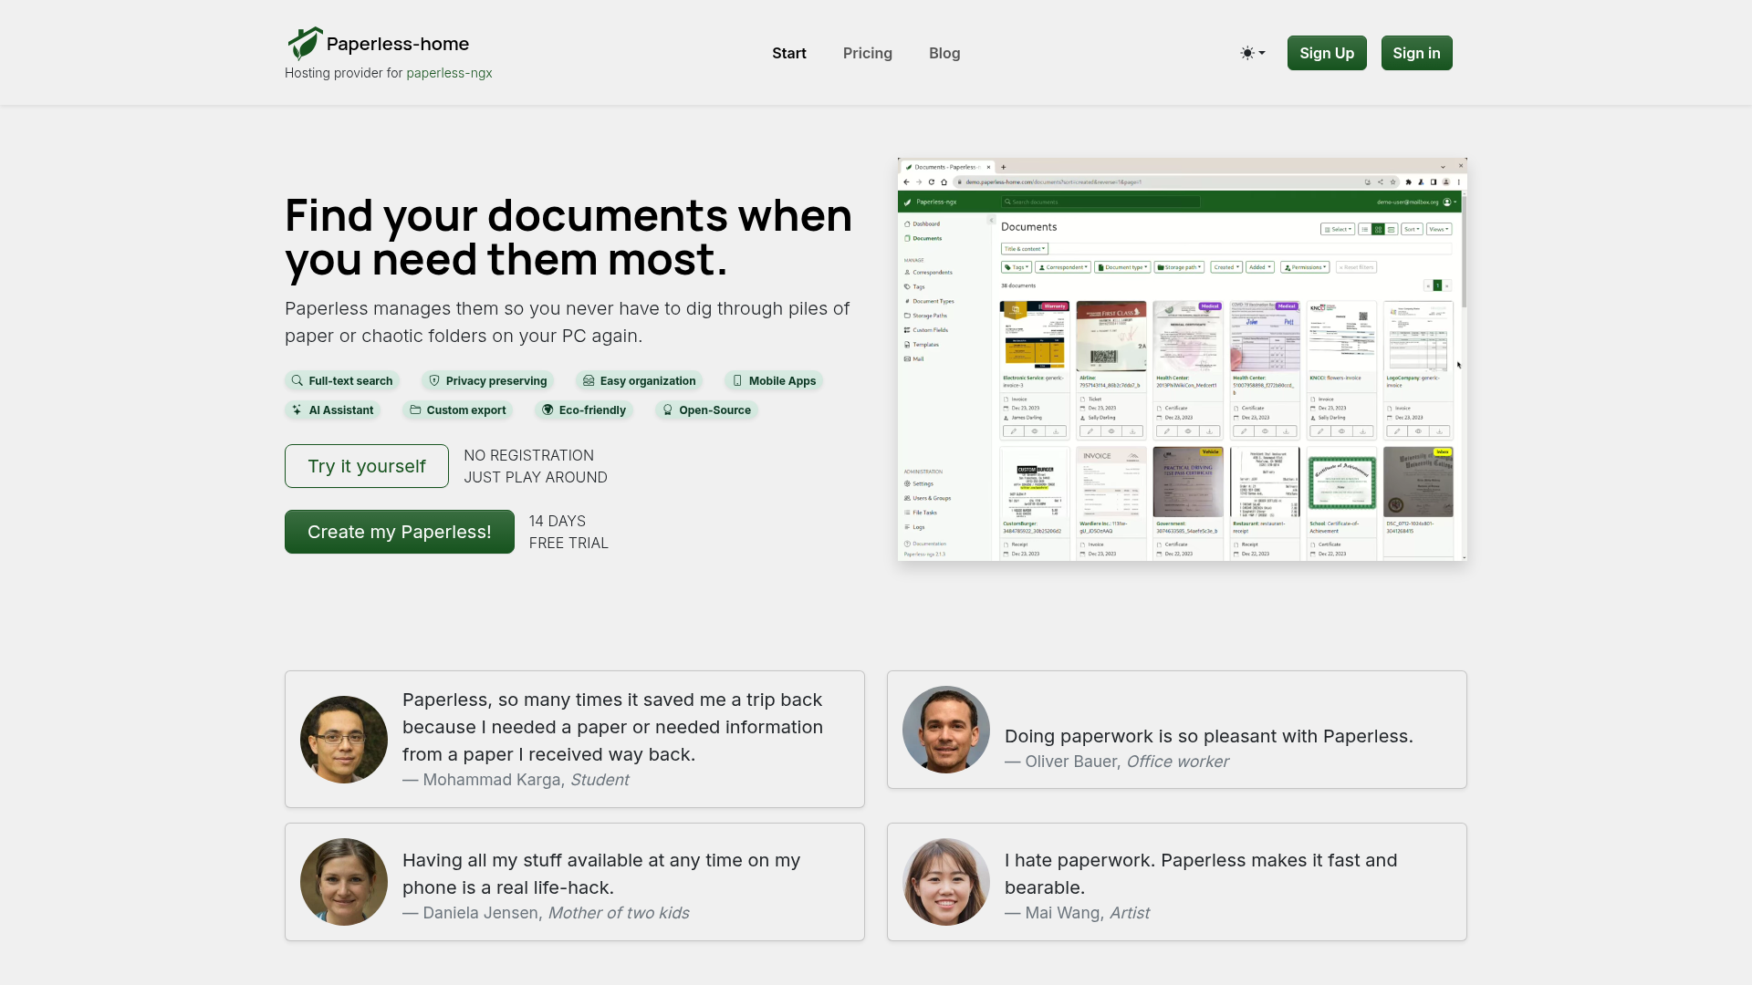
Task: Click the AI Assistant sparkle icon
Action: pos(297,410)
